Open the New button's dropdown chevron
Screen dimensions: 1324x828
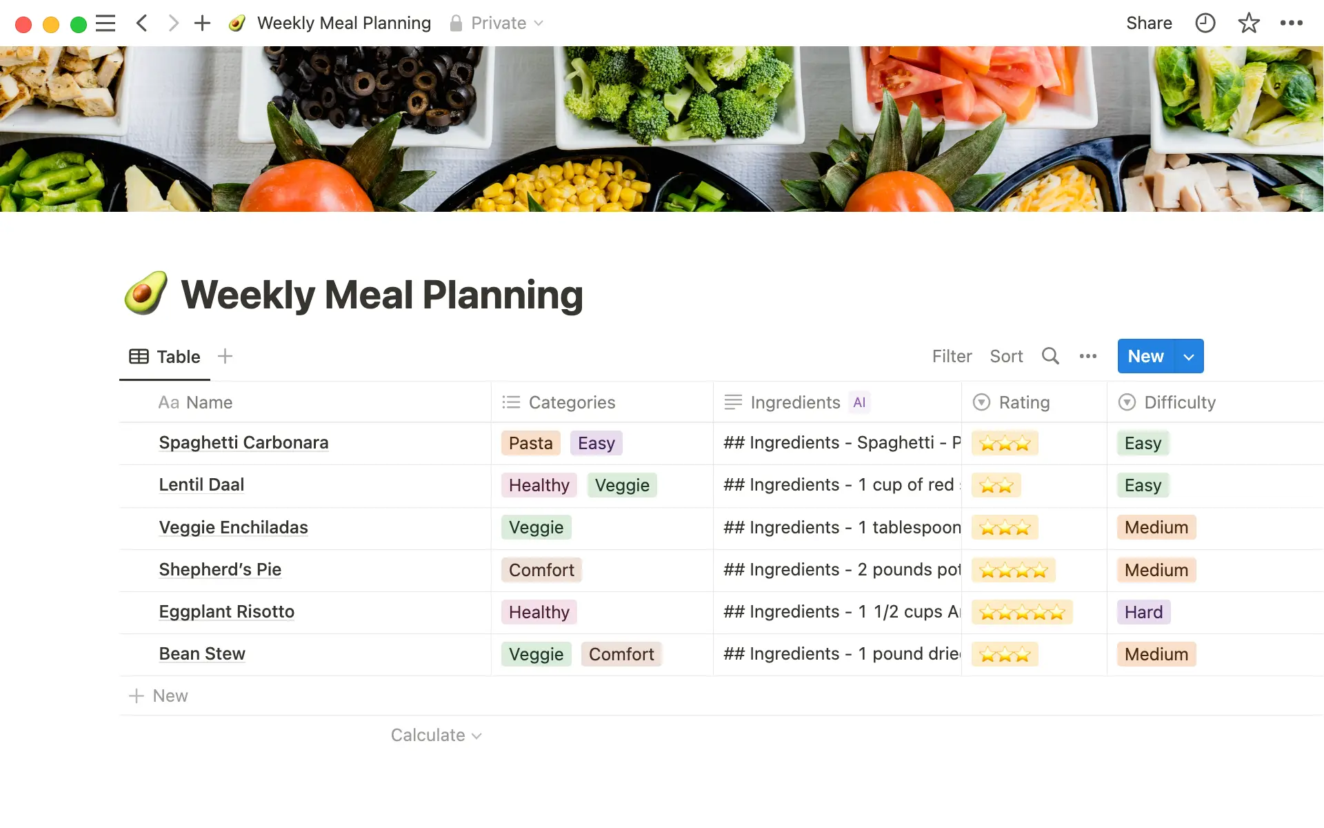pyautogui.click(x=1188, y=356)
